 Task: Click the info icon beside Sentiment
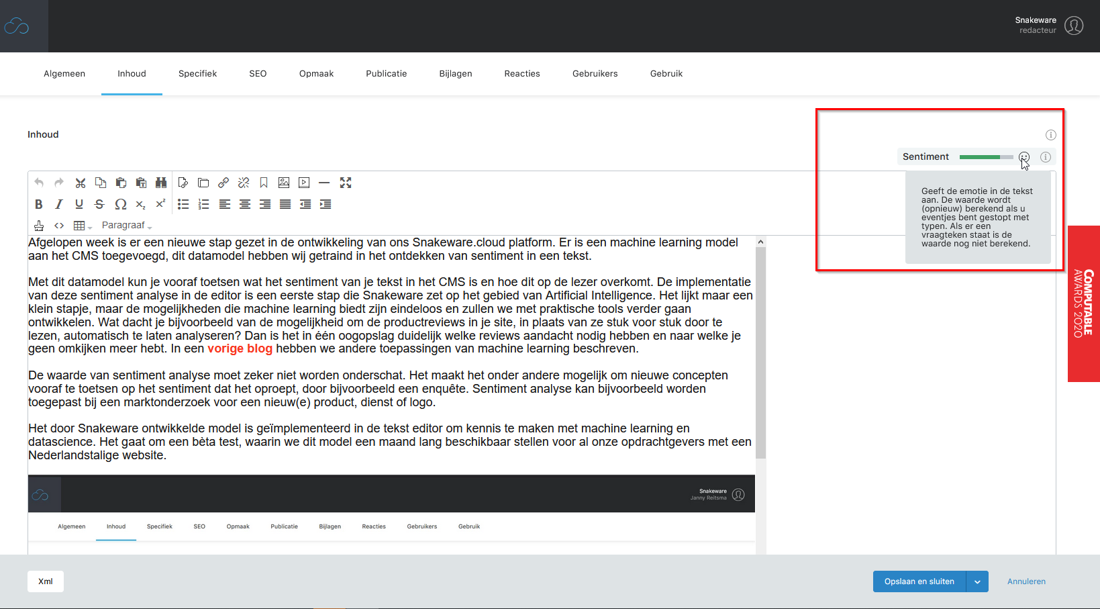[1046, 157]
